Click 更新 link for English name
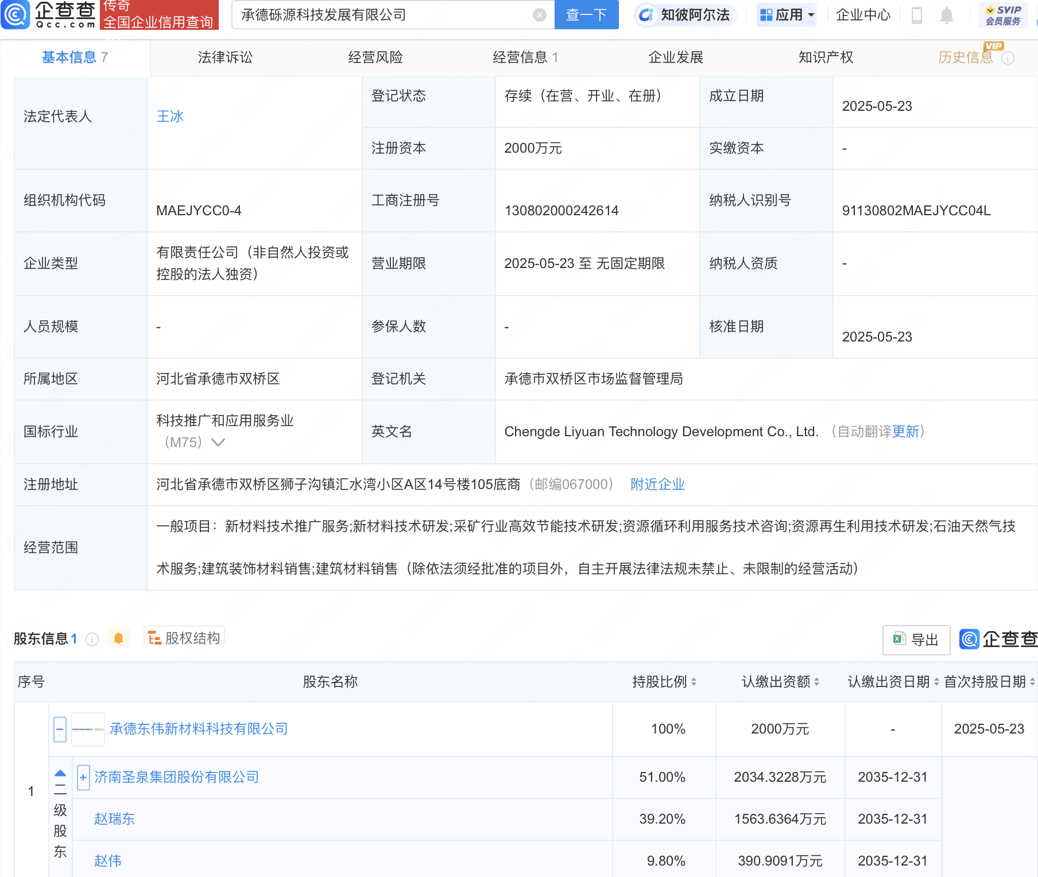 coord(905,432)
